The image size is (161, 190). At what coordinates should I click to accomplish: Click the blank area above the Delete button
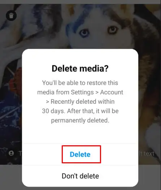[x=80, y=134]
